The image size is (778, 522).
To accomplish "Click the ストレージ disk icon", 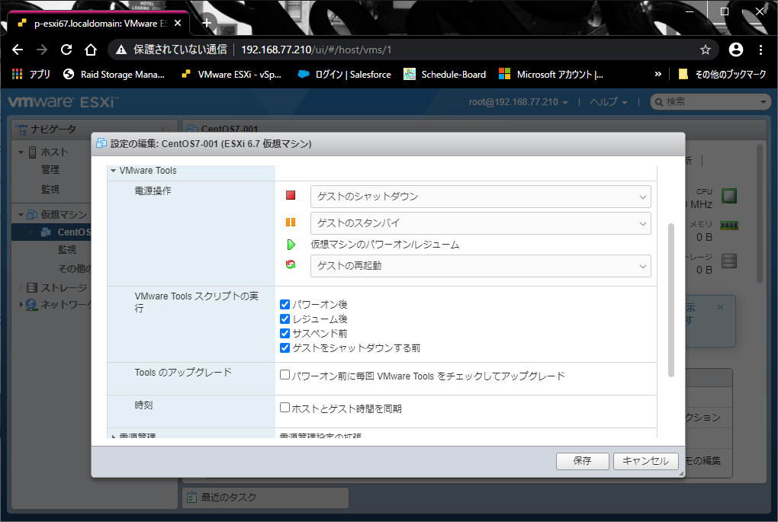I will click(x=32, y=287).
